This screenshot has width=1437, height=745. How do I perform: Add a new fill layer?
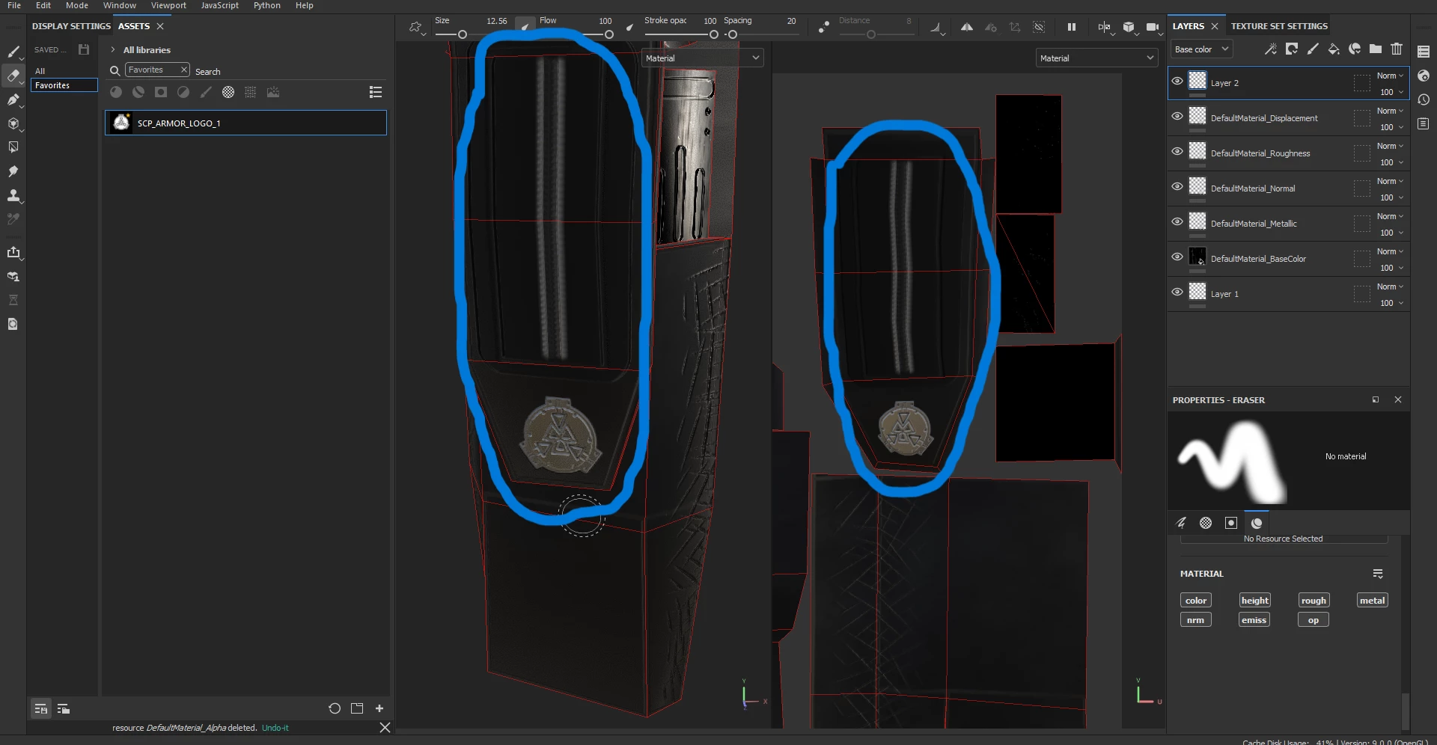tap(1334, 49)
